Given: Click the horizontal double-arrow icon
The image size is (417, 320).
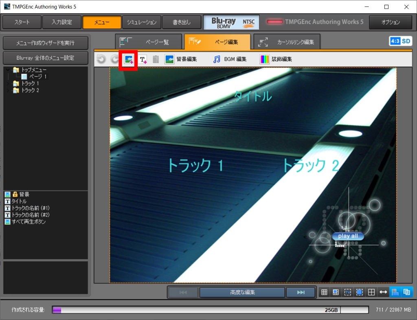Looking at the screenshot, I should 383,292.
